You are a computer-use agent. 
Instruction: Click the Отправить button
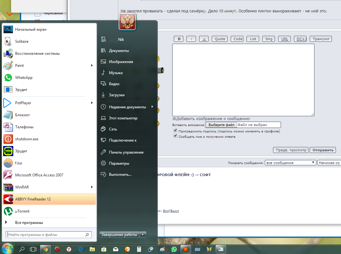[x=323, y=150]
